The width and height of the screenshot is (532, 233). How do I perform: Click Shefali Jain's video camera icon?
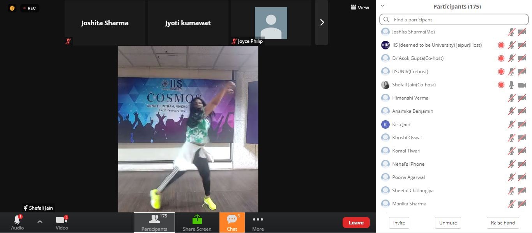[521, 85]
